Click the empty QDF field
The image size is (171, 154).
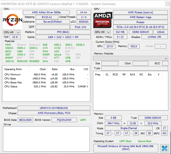53,27
